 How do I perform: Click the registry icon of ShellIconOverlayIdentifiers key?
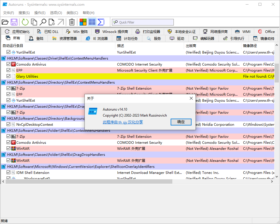[3, 166]
